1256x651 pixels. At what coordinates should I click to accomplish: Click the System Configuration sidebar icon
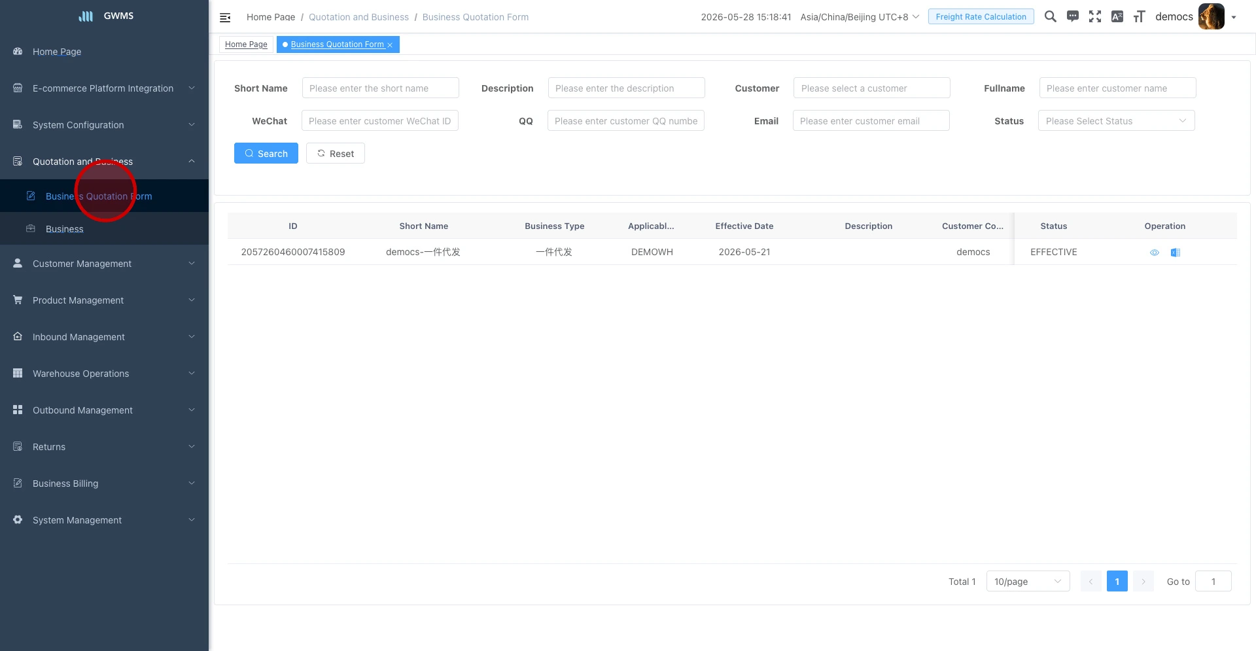18,124
